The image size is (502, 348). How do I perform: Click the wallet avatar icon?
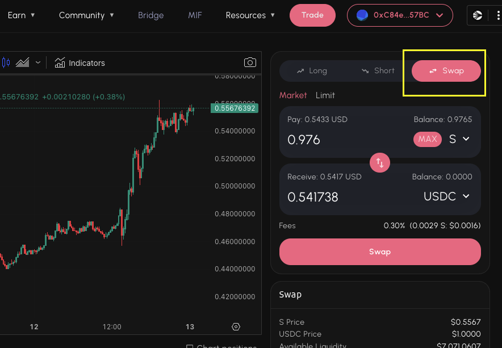click(362, 15)
